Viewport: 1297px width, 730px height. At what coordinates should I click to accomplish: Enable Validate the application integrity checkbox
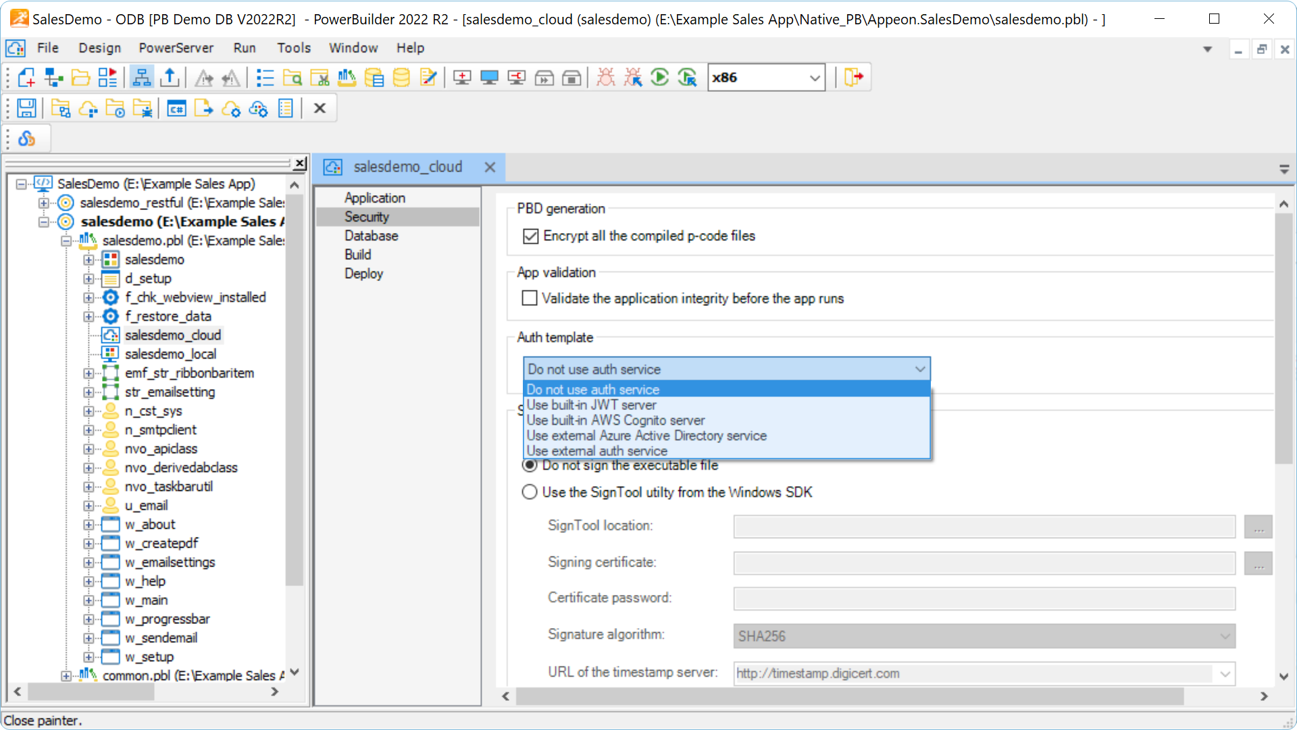[530, 298]
